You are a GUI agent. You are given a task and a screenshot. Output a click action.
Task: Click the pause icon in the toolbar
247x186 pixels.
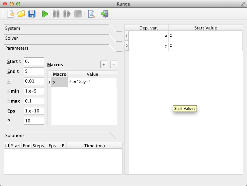point(56,14)
